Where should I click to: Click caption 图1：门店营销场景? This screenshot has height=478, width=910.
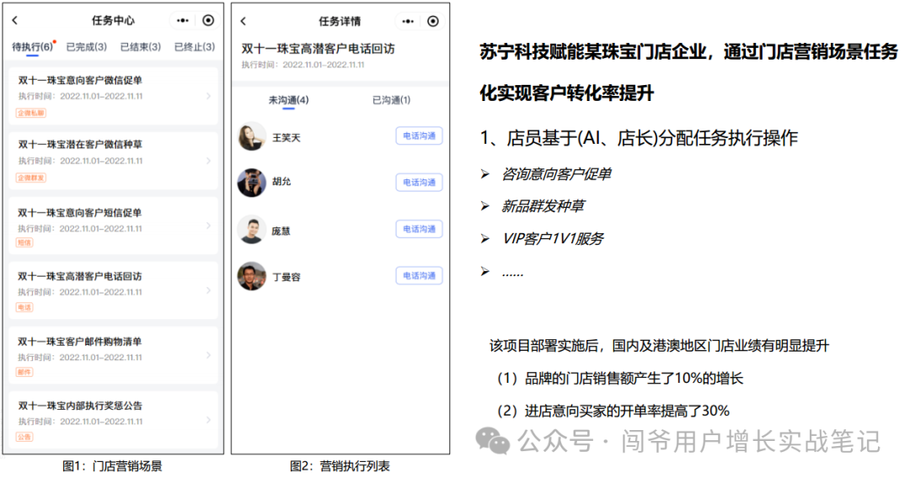(x=113, y=466)
